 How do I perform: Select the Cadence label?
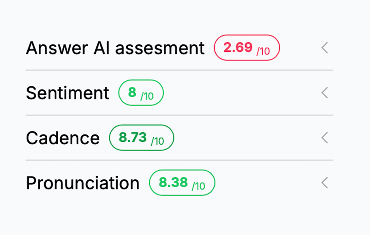coord(63,138)
